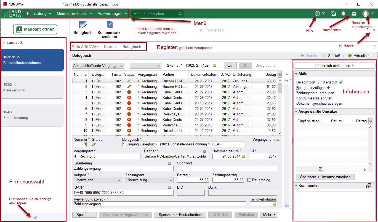Click the notification bell icon
Screen dimensions: 378x222
(x=344, y=13)
